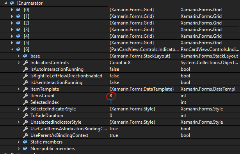Viewport: 240px width, 154px height.
Task: Click the [0] row {Xamarin.Forms.Grid} value
Action: tap(132, 10)
